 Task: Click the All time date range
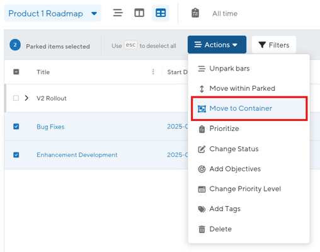[225, 13]
